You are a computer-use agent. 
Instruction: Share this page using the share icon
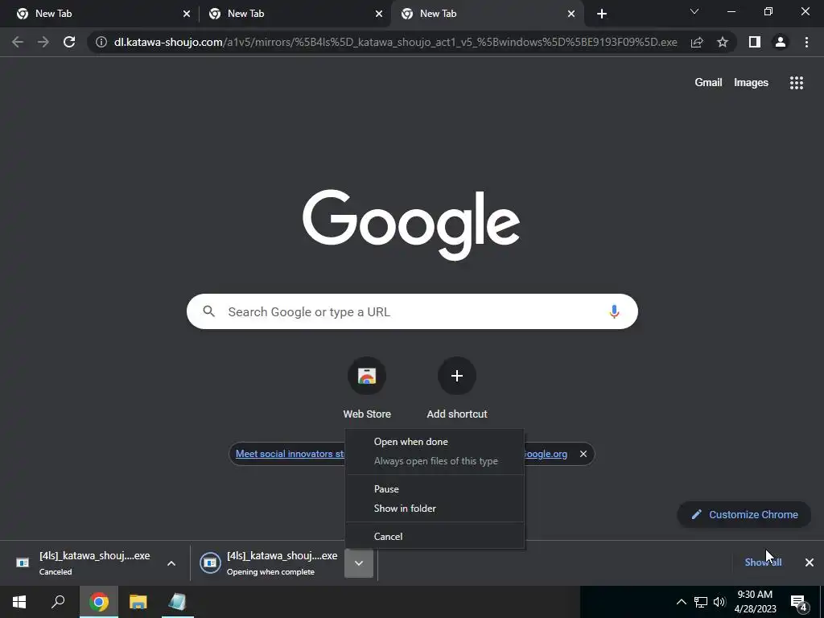coord(697,42)
